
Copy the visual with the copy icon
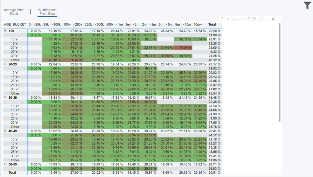255,18
